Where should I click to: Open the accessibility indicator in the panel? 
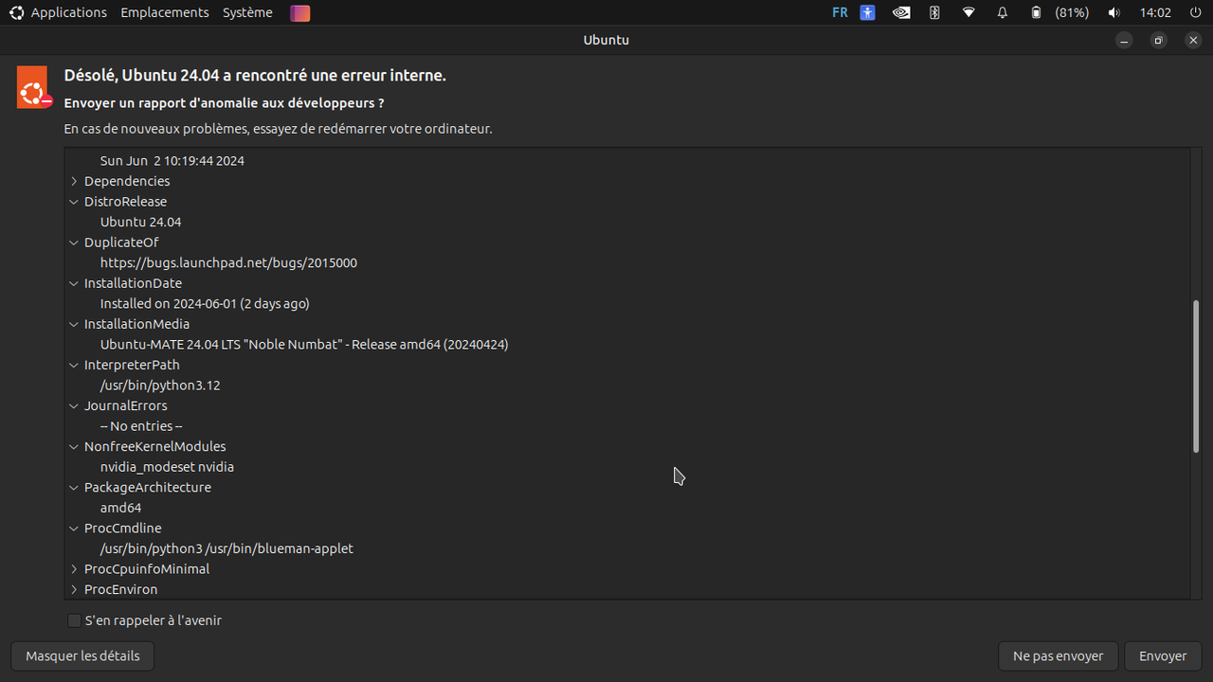coord(868,12)
